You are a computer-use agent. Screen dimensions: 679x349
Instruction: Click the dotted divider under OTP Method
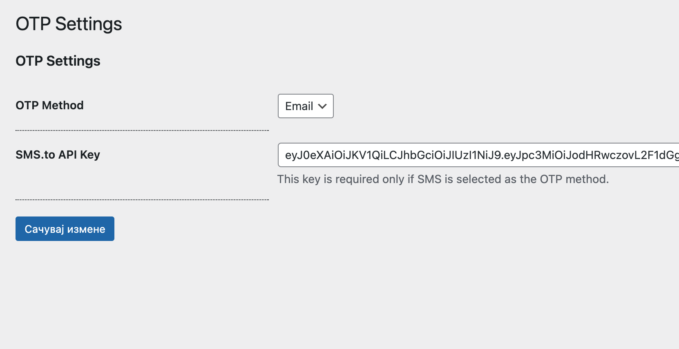tap(142, 130)
